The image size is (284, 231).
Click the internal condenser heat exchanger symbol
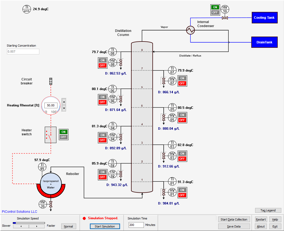[191, 30]
